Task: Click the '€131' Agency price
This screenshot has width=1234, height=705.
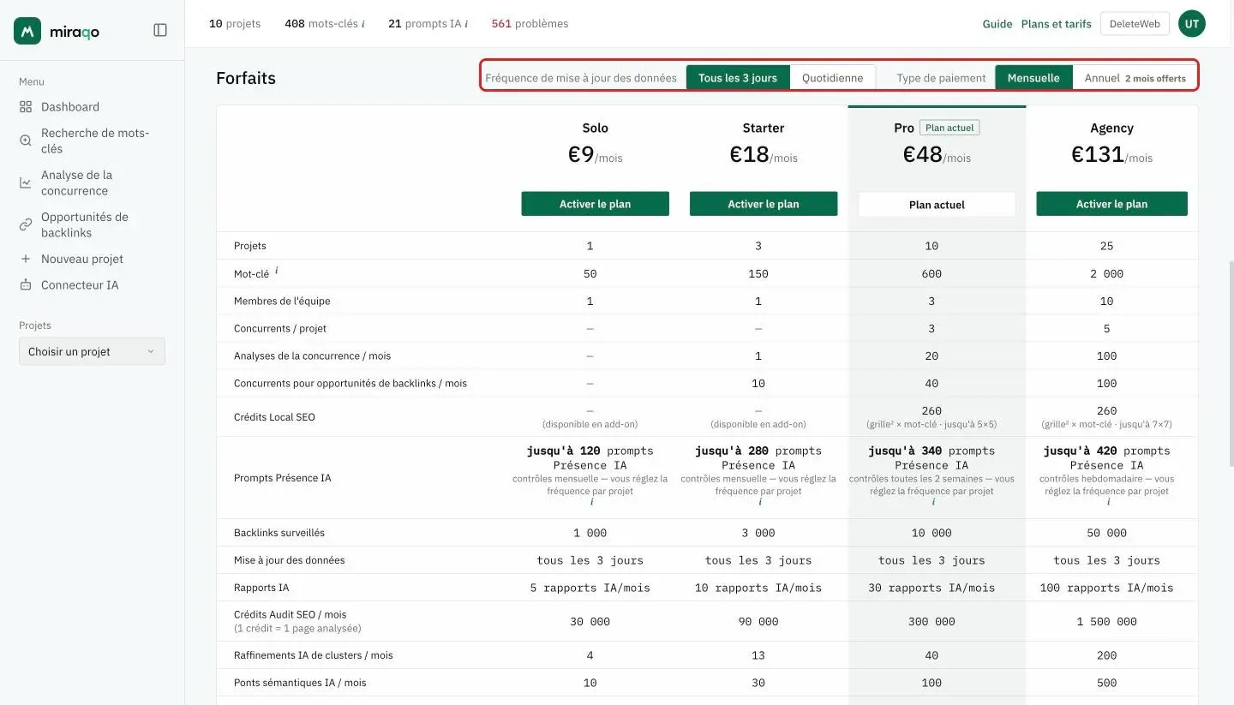Action: [x=1098, y=154]
